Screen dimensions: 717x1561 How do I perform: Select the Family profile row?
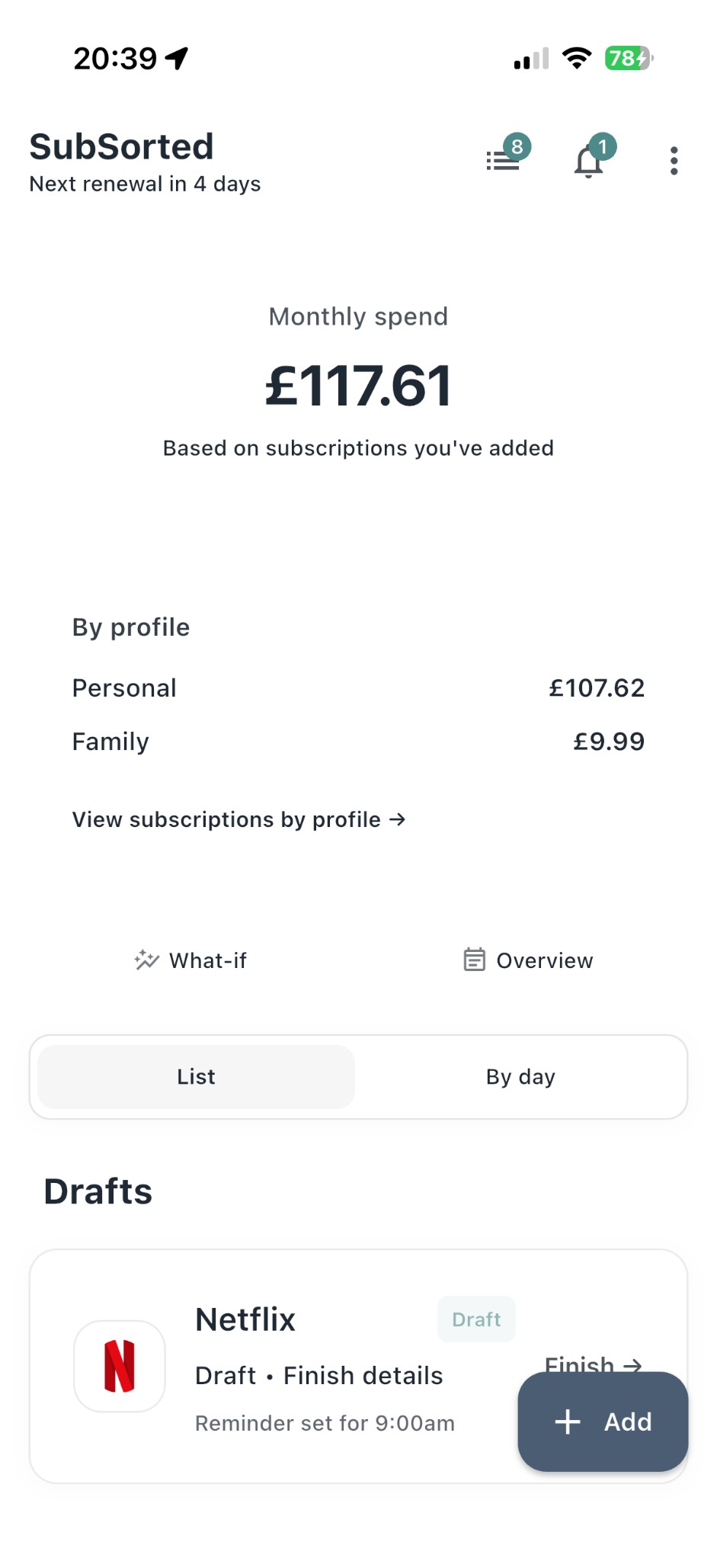[358, 741]
